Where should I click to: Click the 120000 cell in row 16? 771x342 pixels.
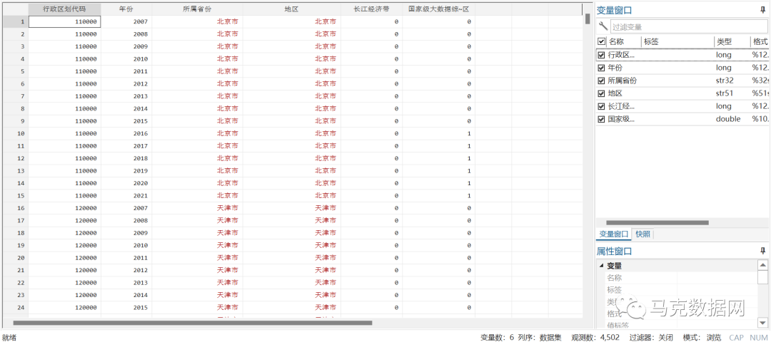coord(64,208)
